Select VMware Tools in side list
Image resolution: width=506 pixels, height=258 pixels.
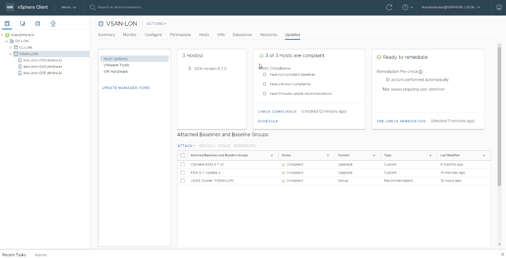116,65
